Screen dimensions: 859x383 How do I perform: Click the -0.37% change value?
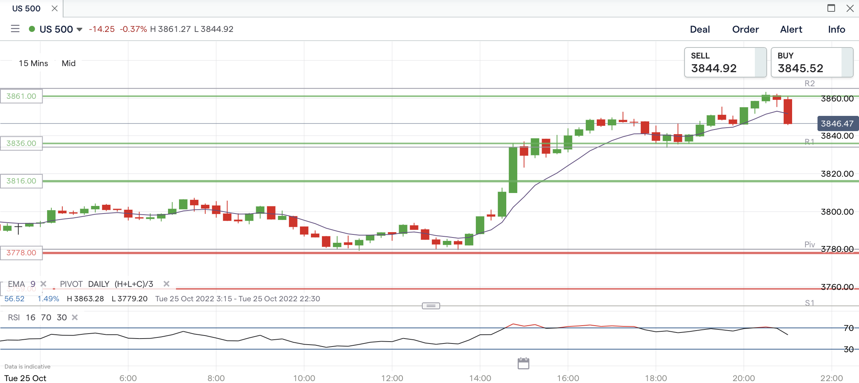133,29
